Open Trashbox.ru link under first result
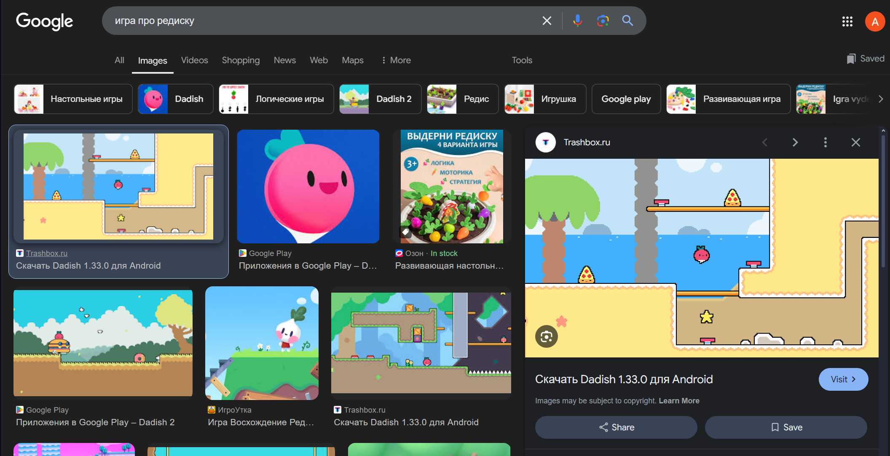This screenshot has height=456, width=890. click(x=47, y=253)
